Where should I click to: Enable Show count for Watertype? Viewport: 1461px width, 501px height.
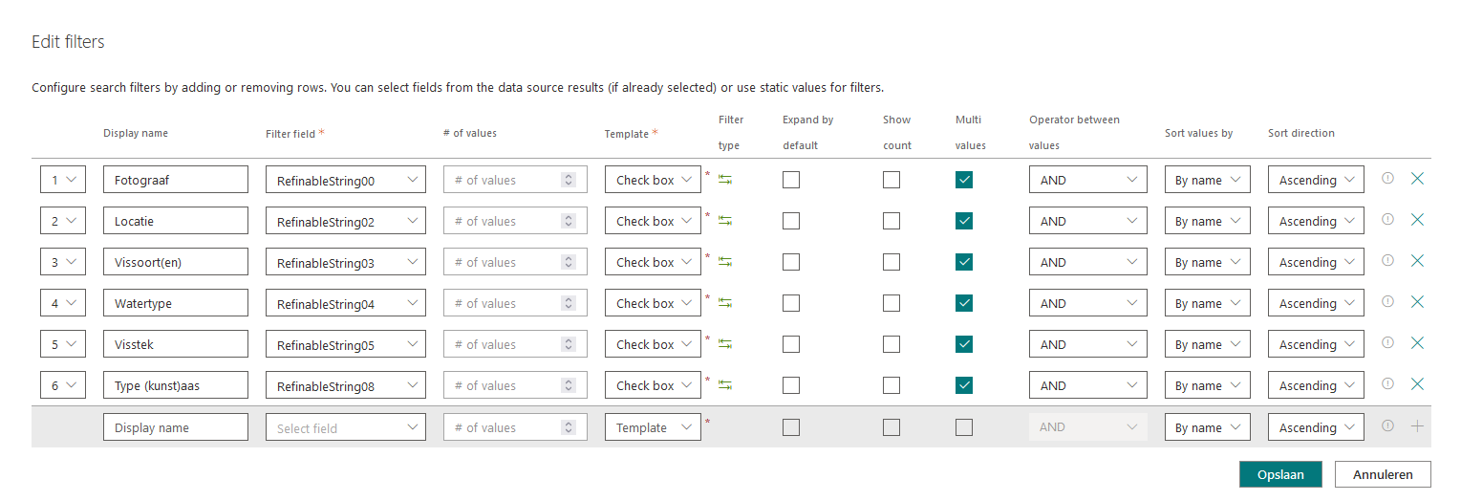892,303
